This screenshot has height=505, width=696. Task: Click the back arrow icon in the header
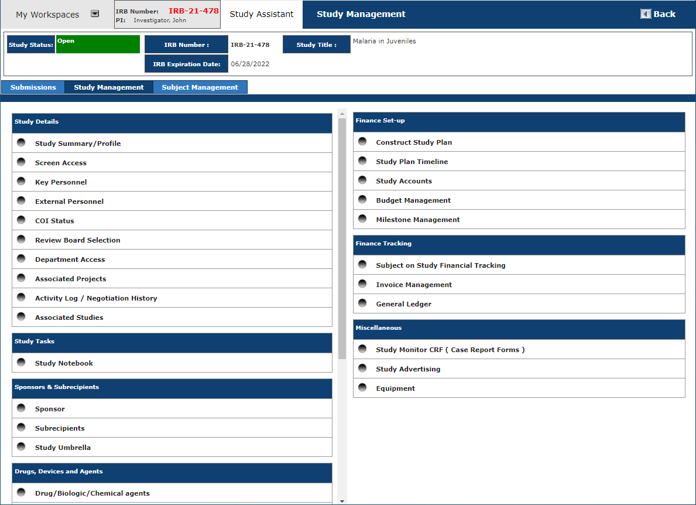click(x=646, y=14)
